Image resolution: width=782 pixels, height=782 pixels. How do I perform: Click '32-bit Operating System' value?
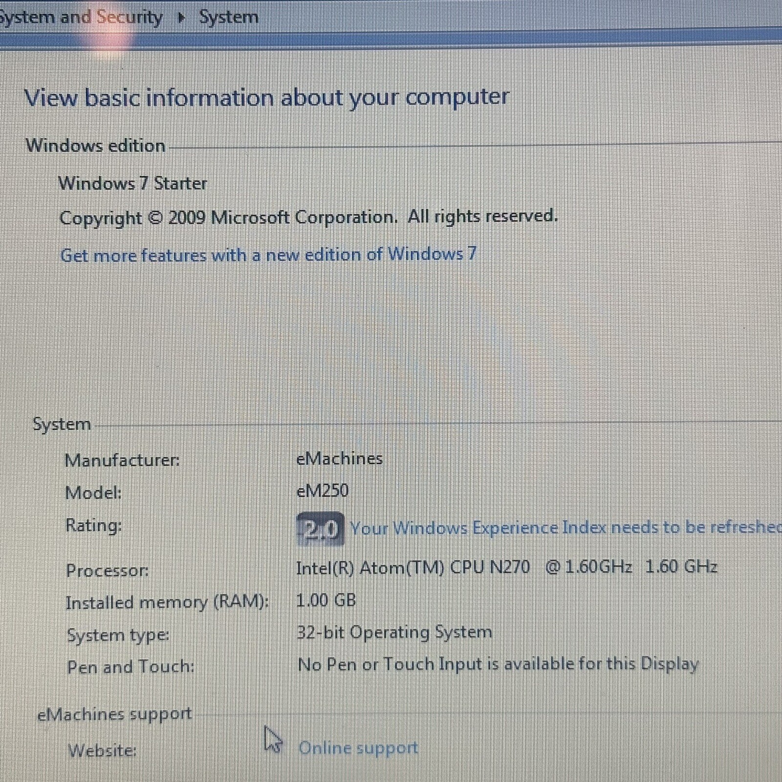[394, 632]
